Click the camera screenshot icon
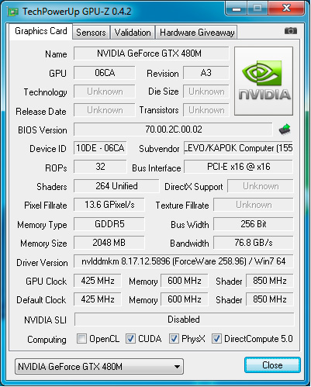The height and width of the screenshot is (387, 311). [x=291, y=31]
